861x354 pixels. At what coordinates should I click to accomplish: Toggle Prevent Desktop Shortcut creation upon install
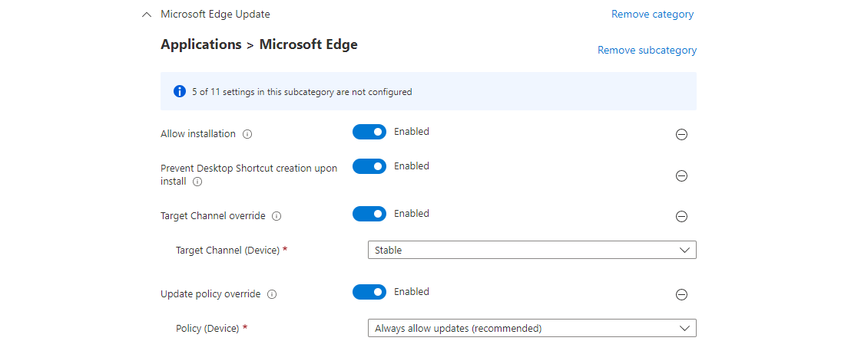click(369, 166)
